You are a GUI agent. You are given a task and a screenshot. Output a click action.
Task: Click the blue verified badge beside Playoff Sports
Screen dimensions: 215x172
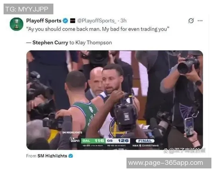point(66,21)
